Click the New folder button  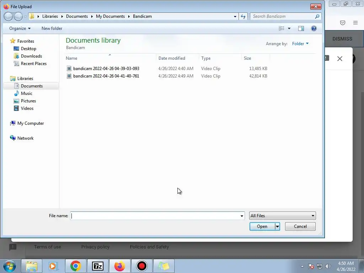point(52,28)
